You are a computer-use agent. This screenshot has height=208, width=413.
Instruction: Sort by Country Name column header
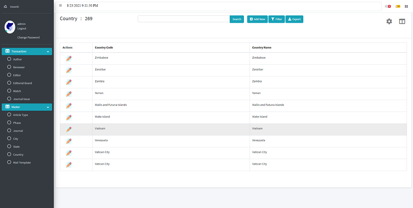pyautogui.click(x=262, y=47)
